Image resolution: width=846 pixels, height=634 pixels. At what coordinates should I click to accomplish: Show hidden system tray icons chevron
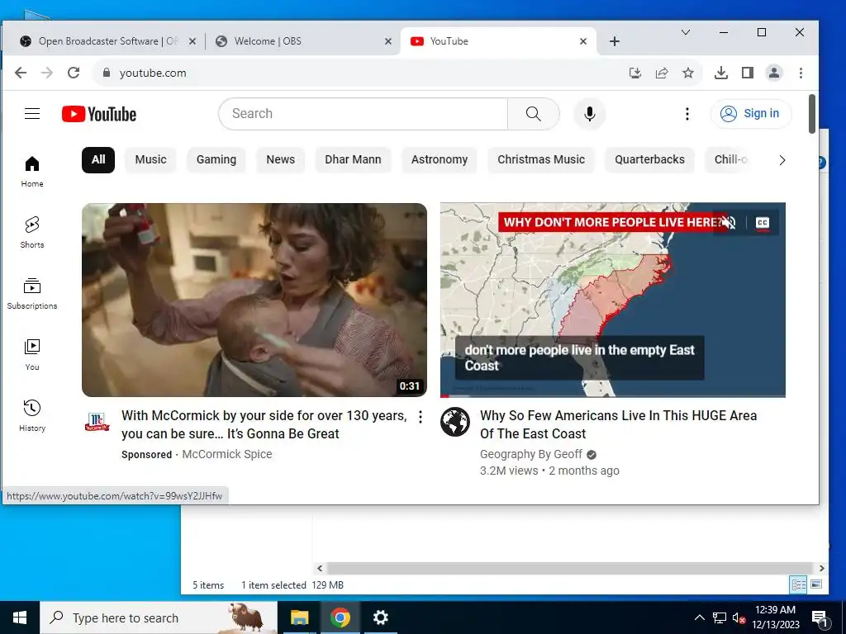[x=699, y=617]
